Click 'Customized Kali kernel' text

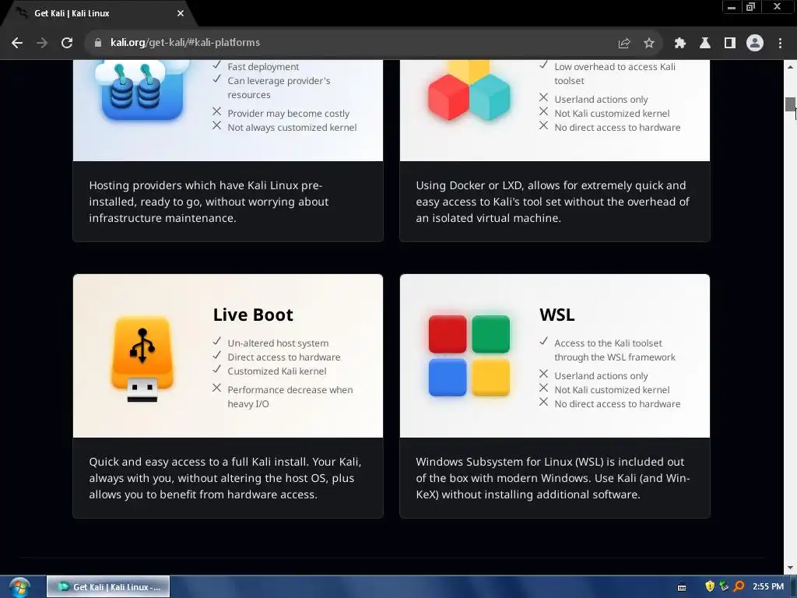[x=277, y=371]
